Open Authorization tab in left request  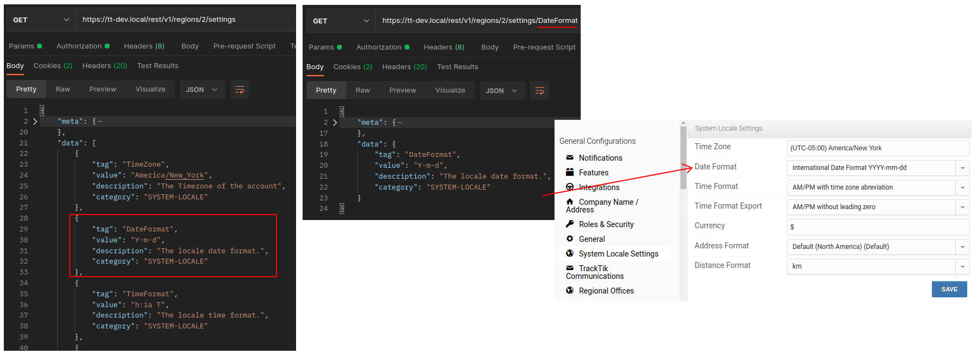tap(83, 46)
